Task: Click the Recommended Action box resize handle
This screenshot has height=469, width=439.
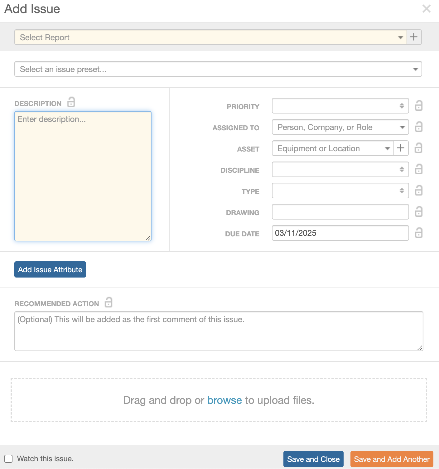Action: tap(420, 348)
